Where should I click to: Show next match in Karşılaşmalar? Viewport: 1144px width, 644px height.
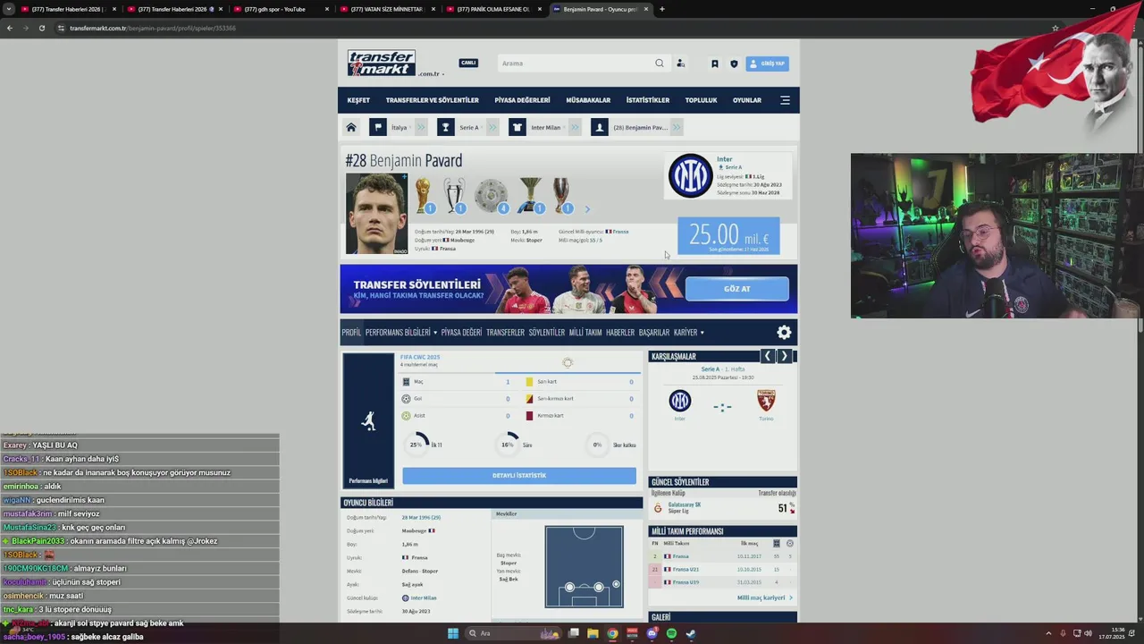785,356
